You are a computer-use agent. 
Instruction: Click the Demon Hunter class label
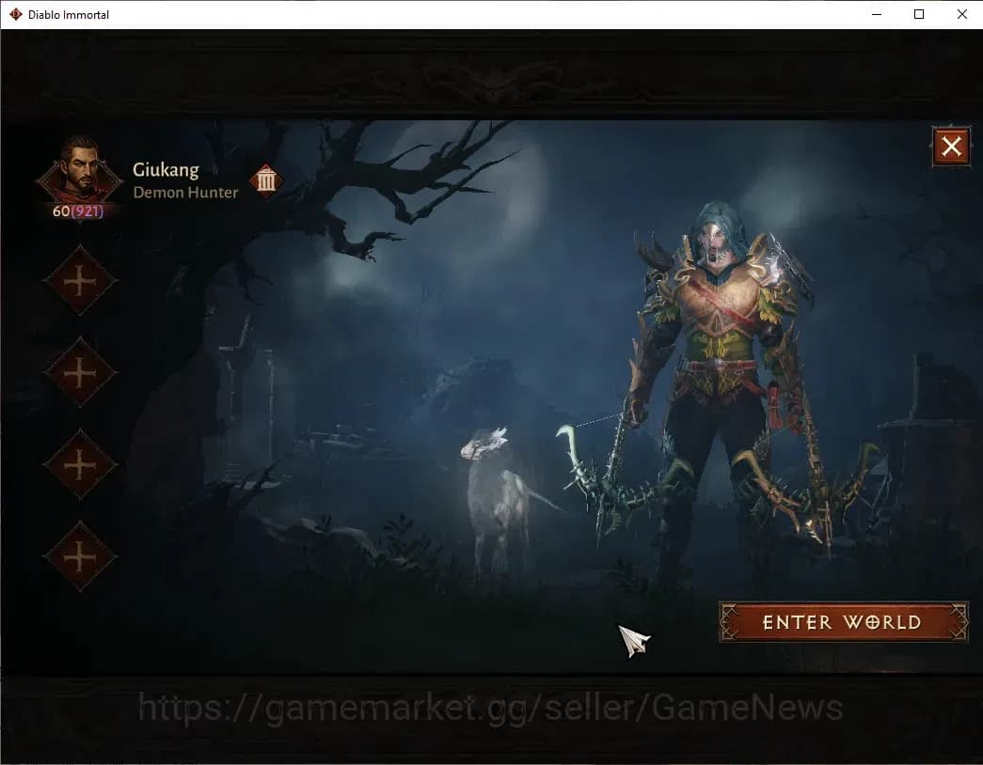185,193
